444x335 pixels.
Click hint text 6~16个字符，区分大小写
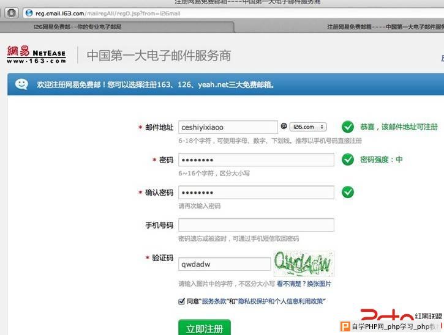214,173
